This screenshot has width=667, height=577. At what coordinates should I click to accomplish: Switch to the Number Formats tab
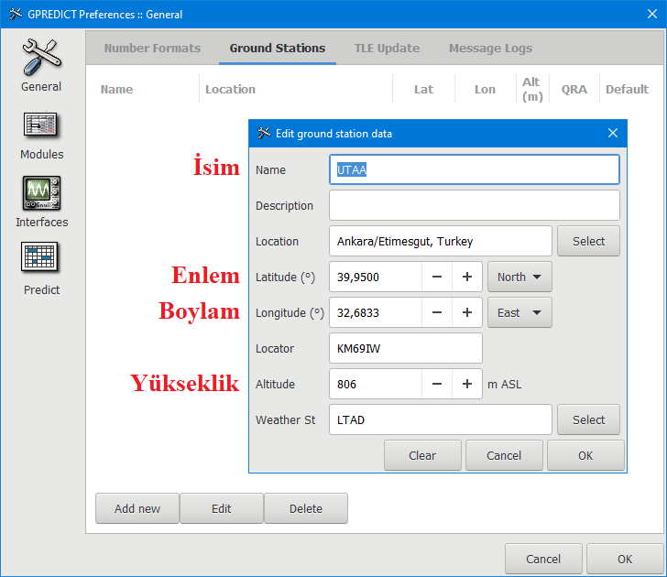[x=152, y=48]
